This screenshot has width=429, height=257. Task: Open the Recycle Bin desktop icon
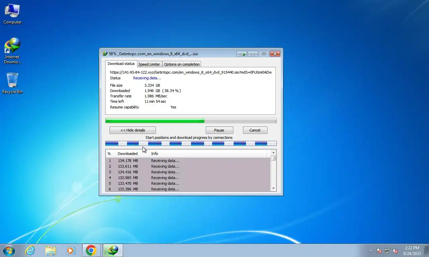point(12,83)
